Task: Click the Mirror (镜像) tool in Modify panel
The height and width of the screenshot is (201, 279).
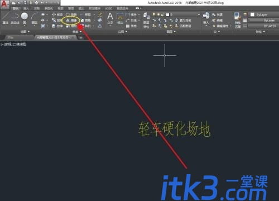Action: point(71,20)
